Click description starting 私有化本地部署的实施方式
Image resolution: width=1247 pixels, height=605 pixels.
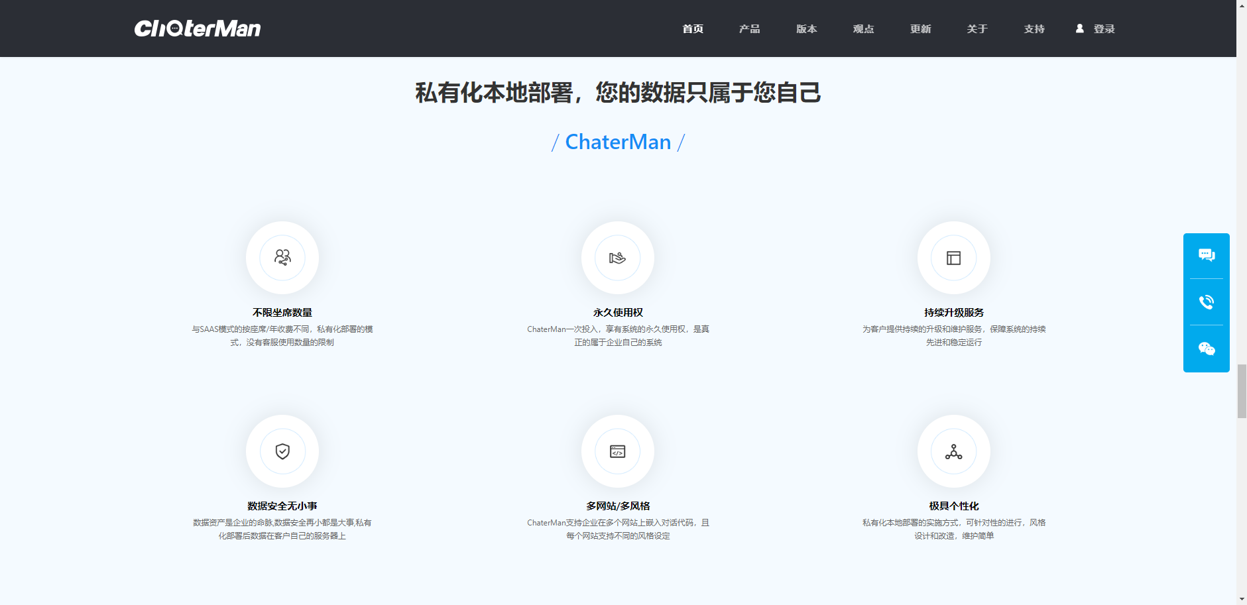(954, 529)
